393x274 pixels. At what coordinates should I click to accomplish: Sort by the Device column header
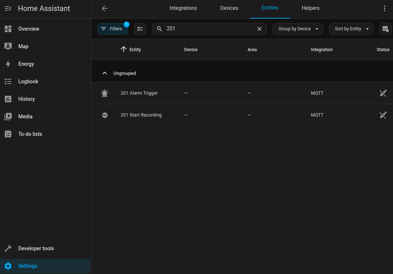191,50
